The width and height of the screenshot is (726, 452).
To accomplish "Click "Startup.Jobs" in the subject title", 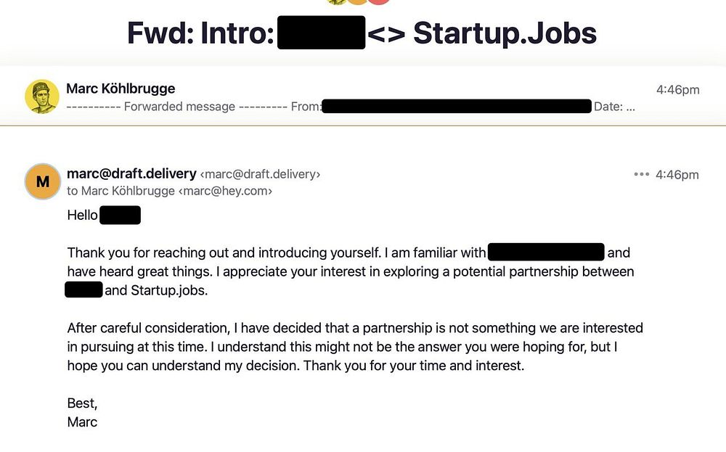I will click(505, 33).
